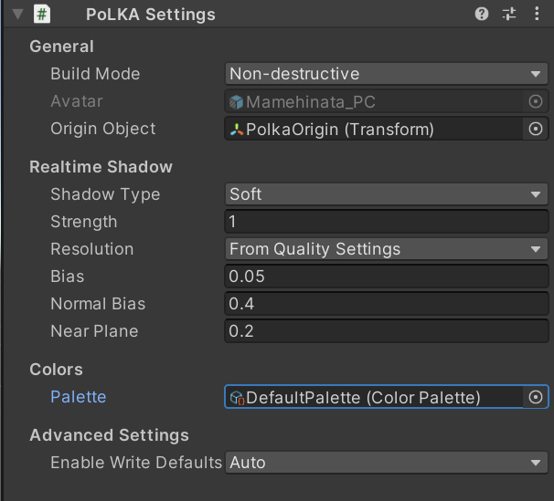Click the Near Plane value field
Screen dimensions: 554x501
coord(386,331)
